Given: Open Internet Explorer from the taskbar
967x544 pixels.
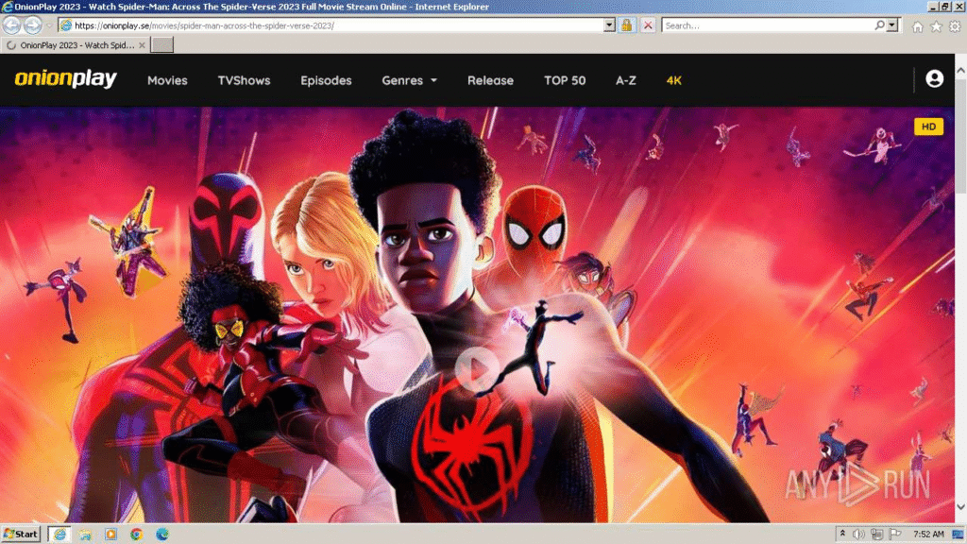Looking at the screenshot, I should pos(59,535).
